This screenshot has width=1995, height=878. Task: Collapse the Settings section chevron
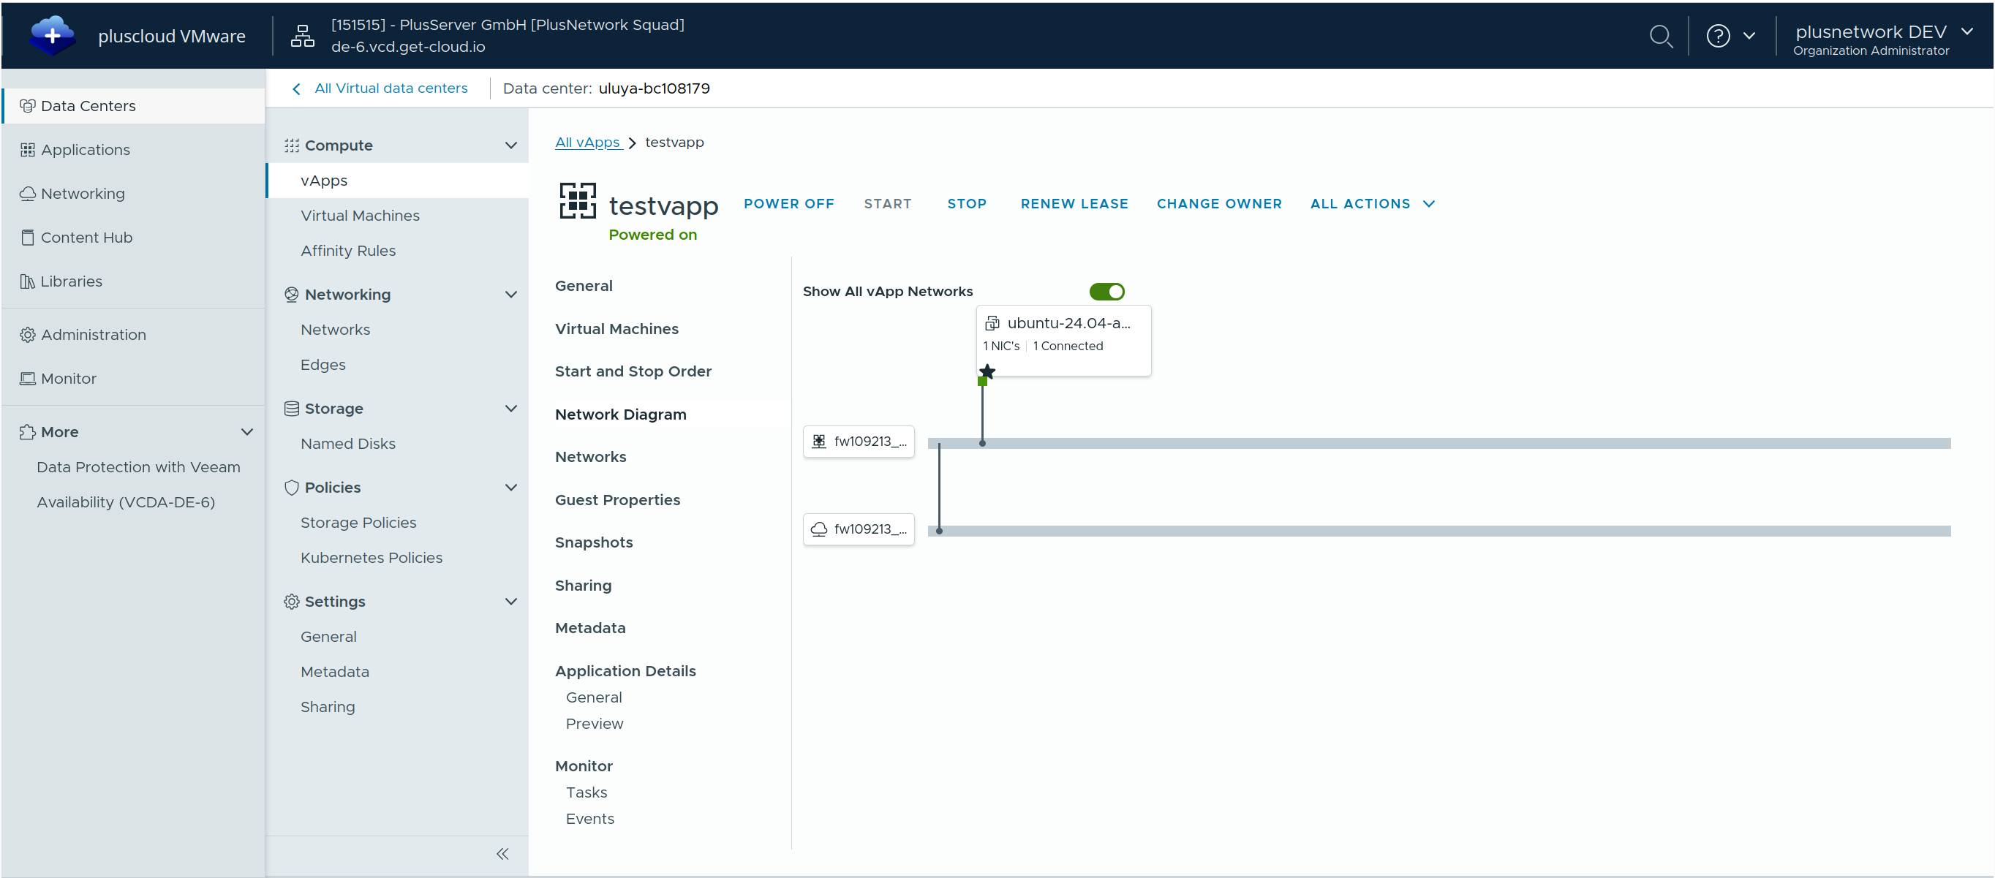[510, 602]
